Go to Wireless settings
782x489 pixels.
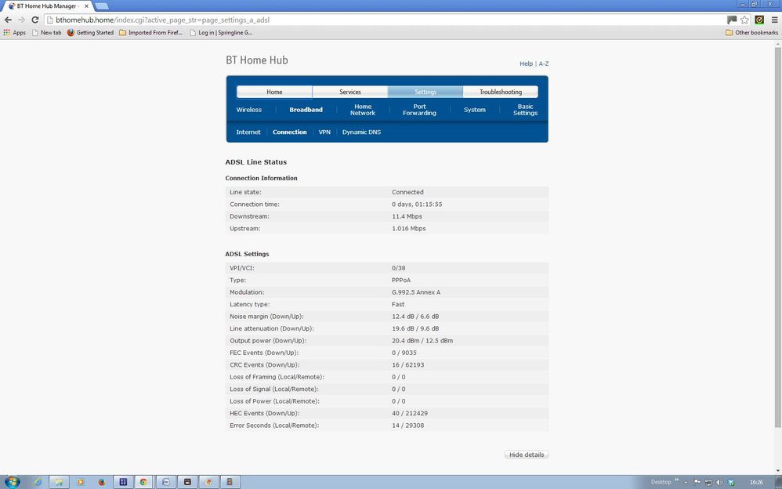(x=249, y=110)
